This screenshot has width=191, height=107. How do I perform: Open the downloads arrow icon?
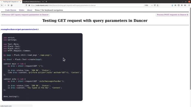172,5
